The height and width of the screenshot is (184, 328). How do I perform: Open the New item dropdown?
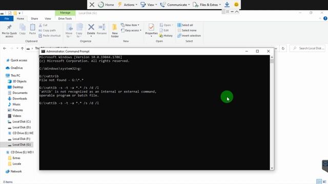130,25
